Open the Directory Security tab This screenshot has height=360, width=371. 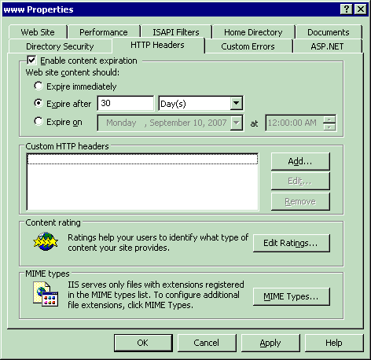60,46
